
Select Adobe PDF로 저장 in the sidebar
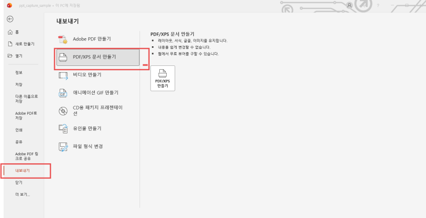(26, 116)
